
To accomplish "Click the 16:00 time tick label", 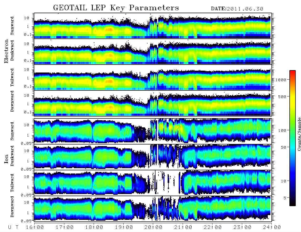I will (x=35, y=227).
